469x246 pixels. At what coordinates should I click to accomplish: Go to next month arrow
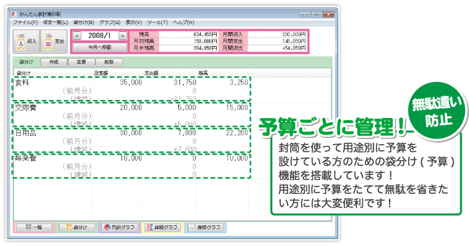[x=122, y=35]
